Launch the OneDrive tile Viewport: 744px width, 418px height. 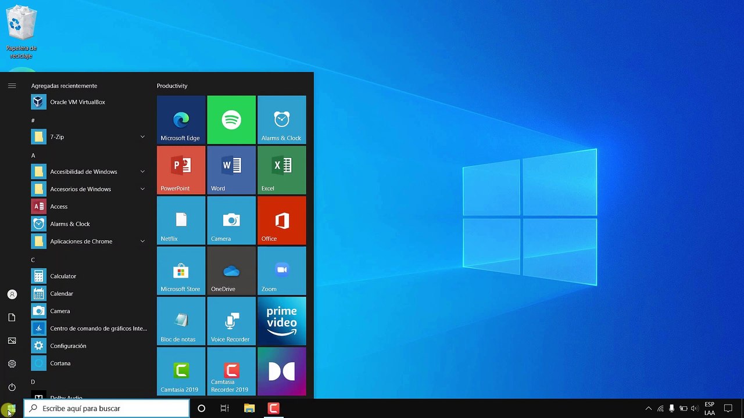(231, 271)
